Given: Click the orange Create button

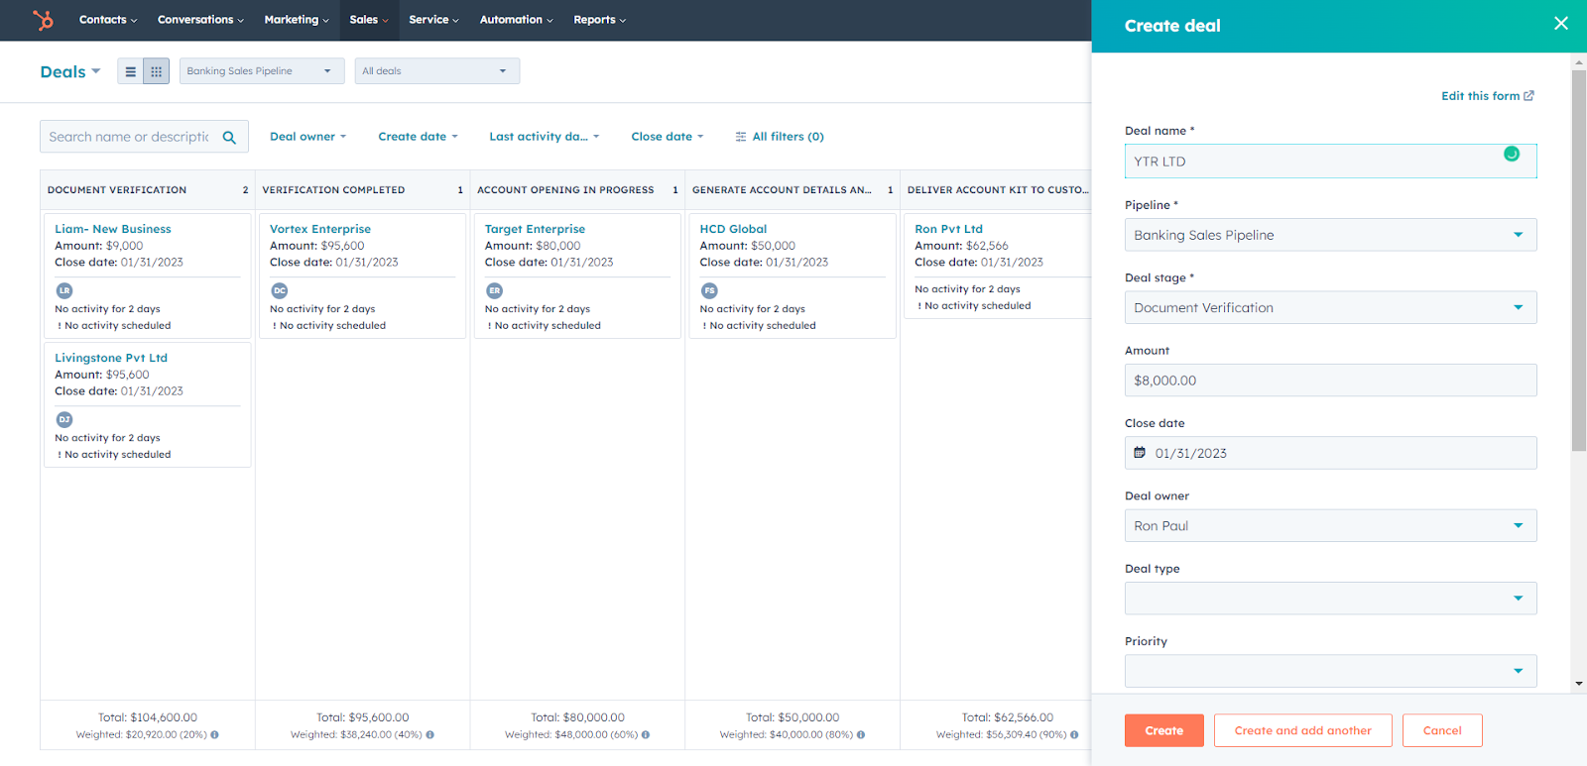Looking at the screenshot, I should (1164, 730).
